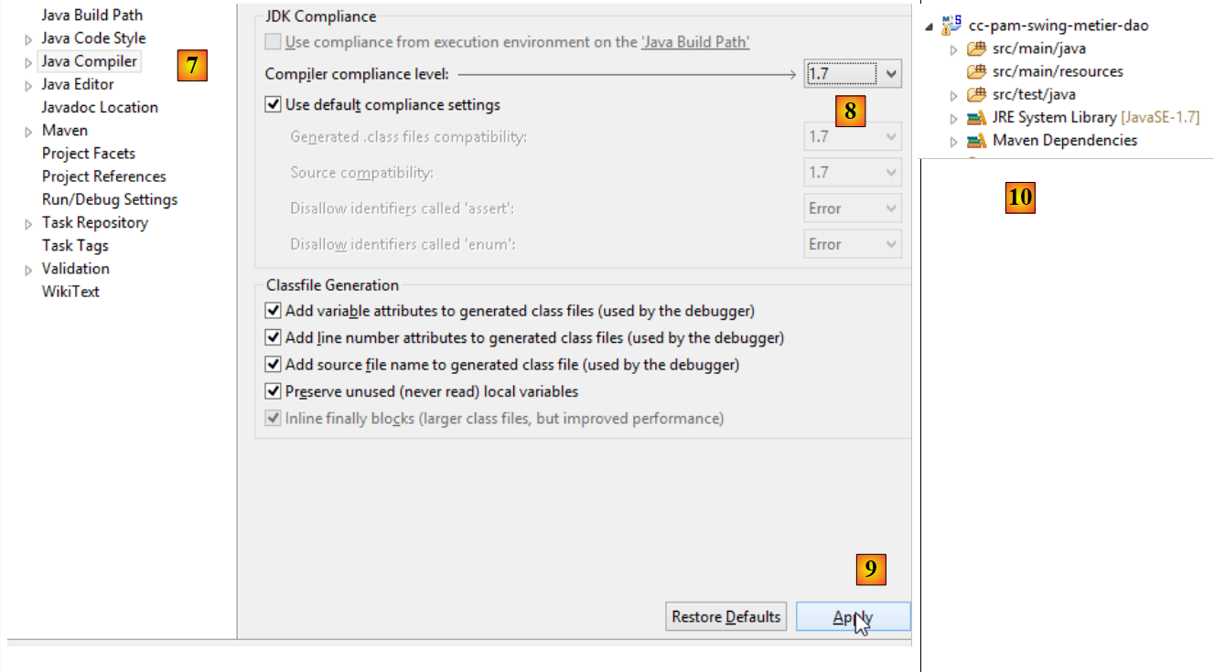Image resolution: width=1214 pixels, height=672 pixels.
Task: Expand the Java Code Style node
Action: (x=29, y=39)
